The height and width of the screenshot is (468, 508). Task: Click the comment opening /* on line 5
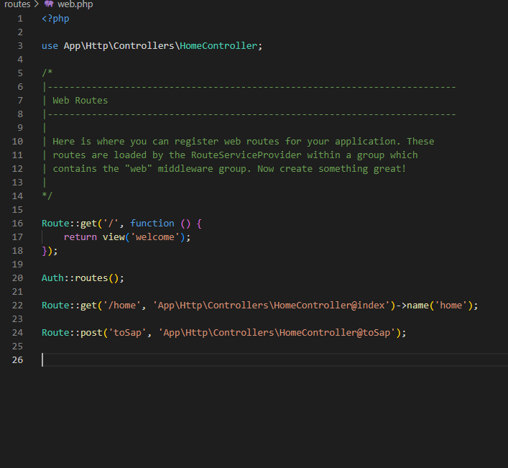pyautogui.click(x=47, y=73)
